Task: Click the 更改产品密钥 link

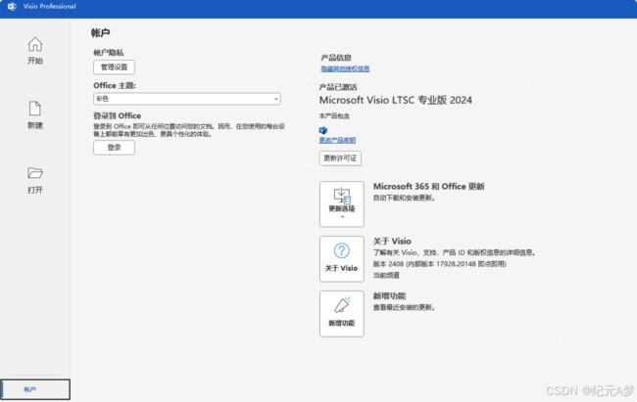Action: (337, 140)
